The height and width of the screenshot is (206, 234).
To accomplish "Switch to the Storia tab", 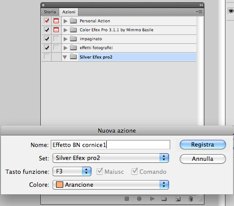I will pyautogui.click(x=50, y=12).
